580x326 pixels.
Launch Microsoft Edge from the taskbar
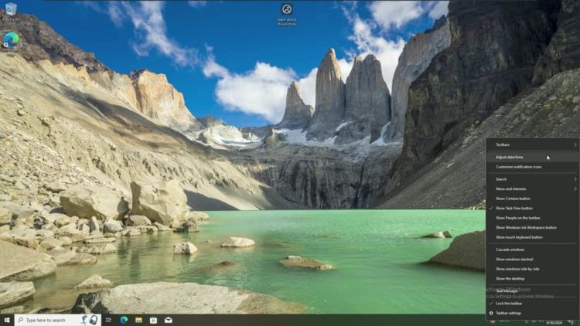click(x=124, y=320)
